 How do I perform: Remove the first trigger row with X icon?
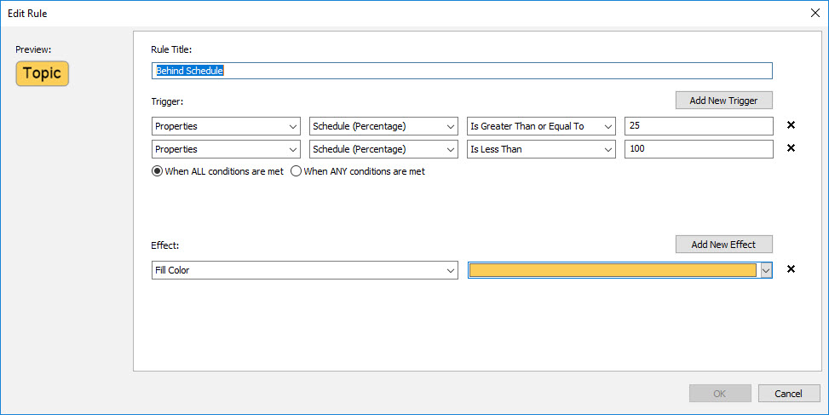click(x=791, y=126)
